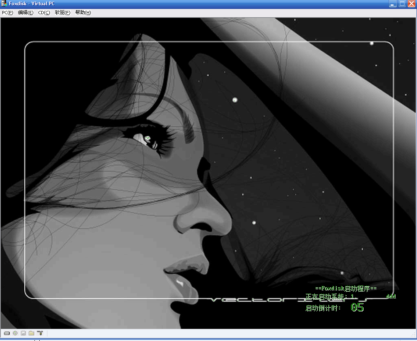The height and width of the screenshot is (341, 417).
Task: Click the floppy disk status icon
Action: [23, 333]
